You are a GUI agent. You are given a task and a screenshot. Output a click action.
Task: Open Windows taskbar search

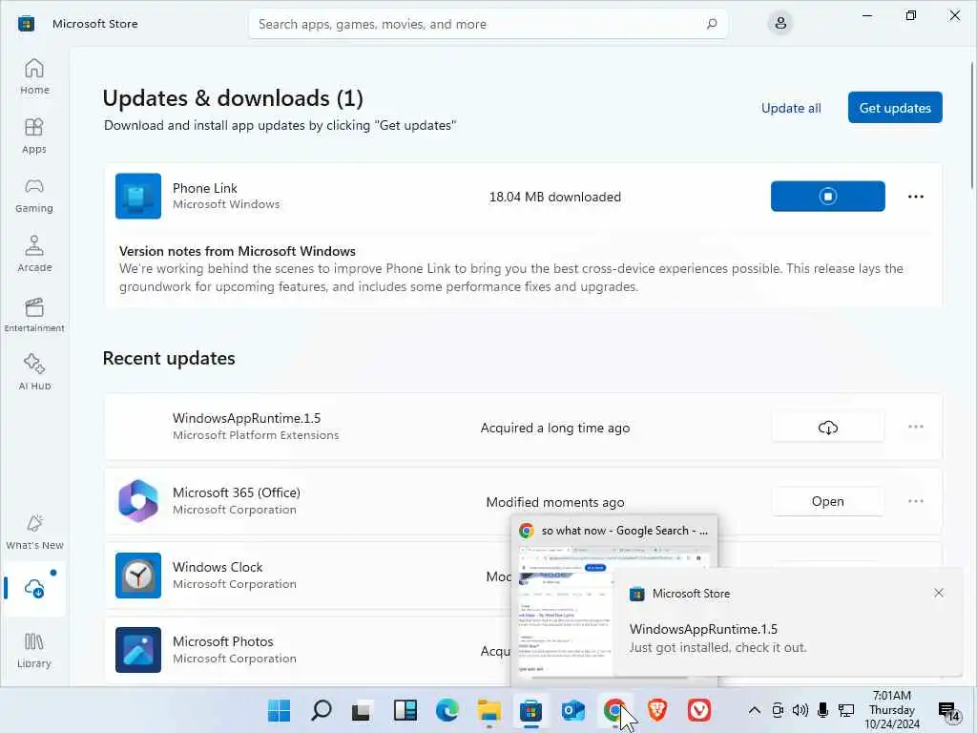[x=321, y=710]
